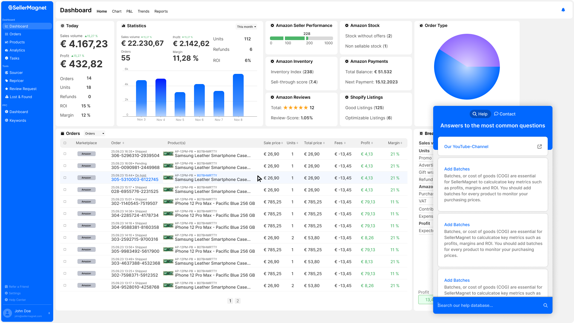
Task: Switch to the Trends tab
Action: point(143,11)
